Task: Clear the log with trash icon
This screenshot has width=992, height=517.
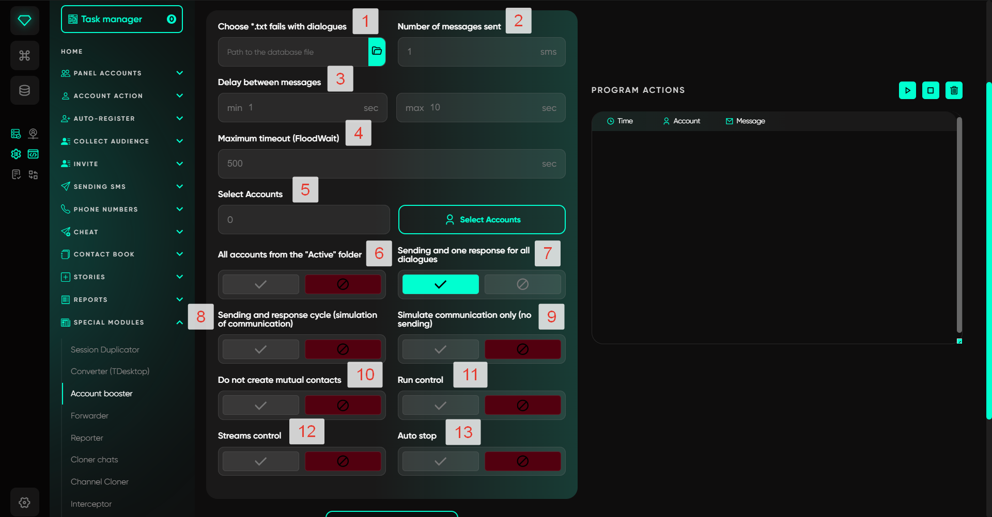Action: 953,90
